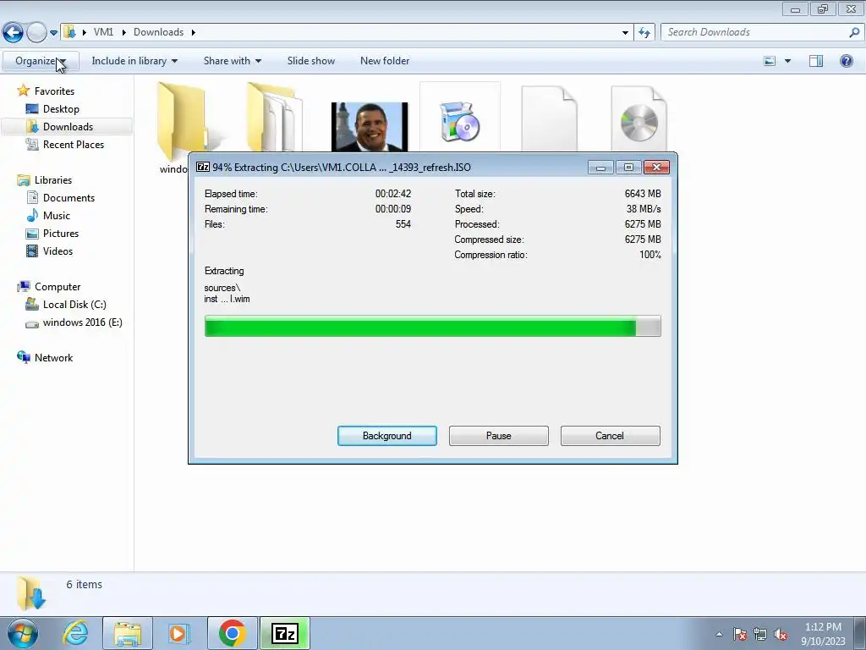Open Music library

(x=57, y=216)
